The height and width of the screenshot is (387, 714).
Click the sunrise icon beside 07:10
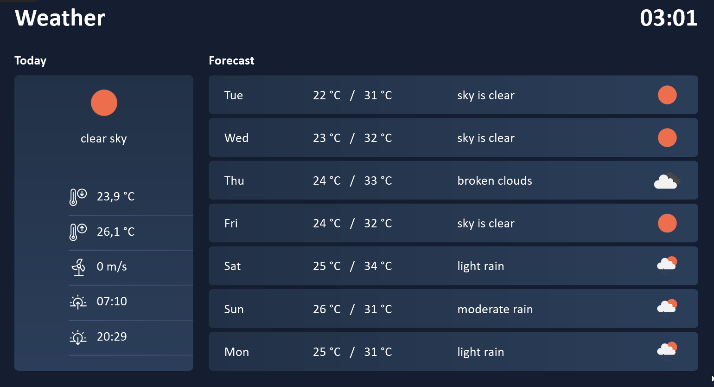[x=78, y=302]
